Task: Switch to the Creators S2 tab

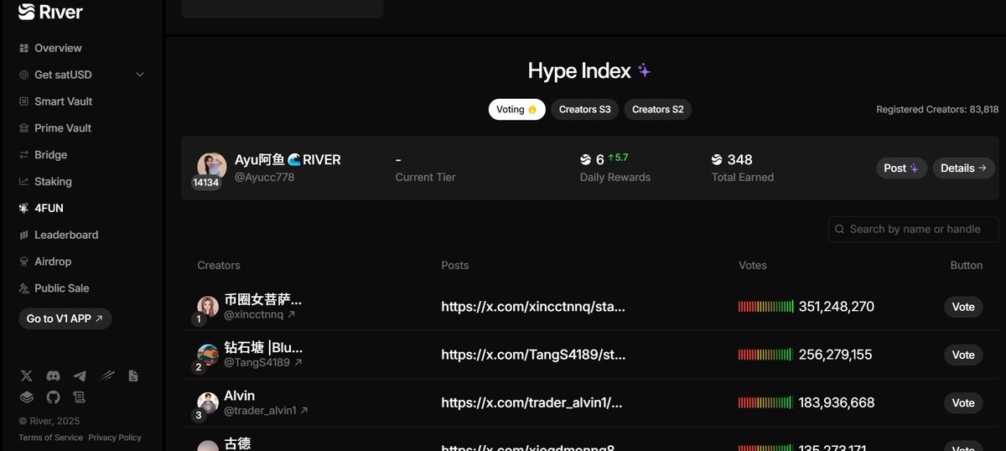Action: [657, 110]
